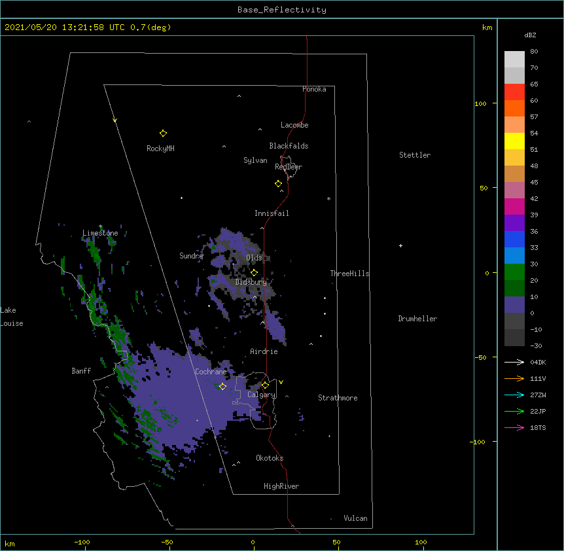Select the white 04DK arrow in legend
The image size is (564, 551).
(514, 362)
